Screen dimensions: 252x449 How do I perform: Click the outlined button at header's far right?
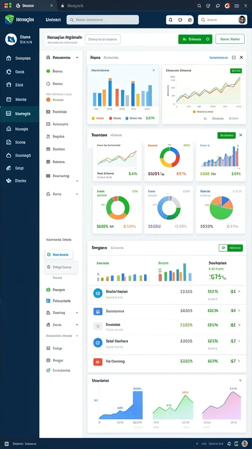pos(230,39)
